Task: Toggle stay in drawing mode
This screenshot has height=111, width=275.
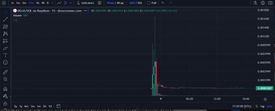Action: 5,96
